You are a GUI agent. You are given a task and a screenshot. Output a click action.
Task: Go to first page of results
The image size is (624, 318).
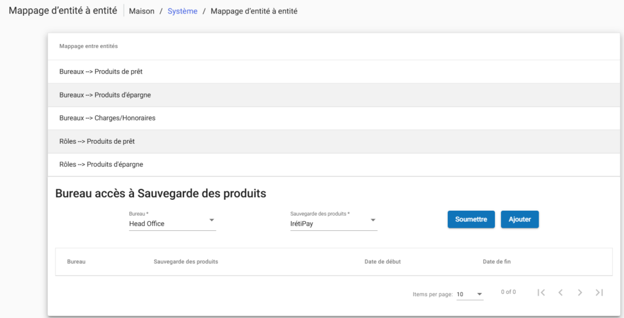tap(541, 293)
